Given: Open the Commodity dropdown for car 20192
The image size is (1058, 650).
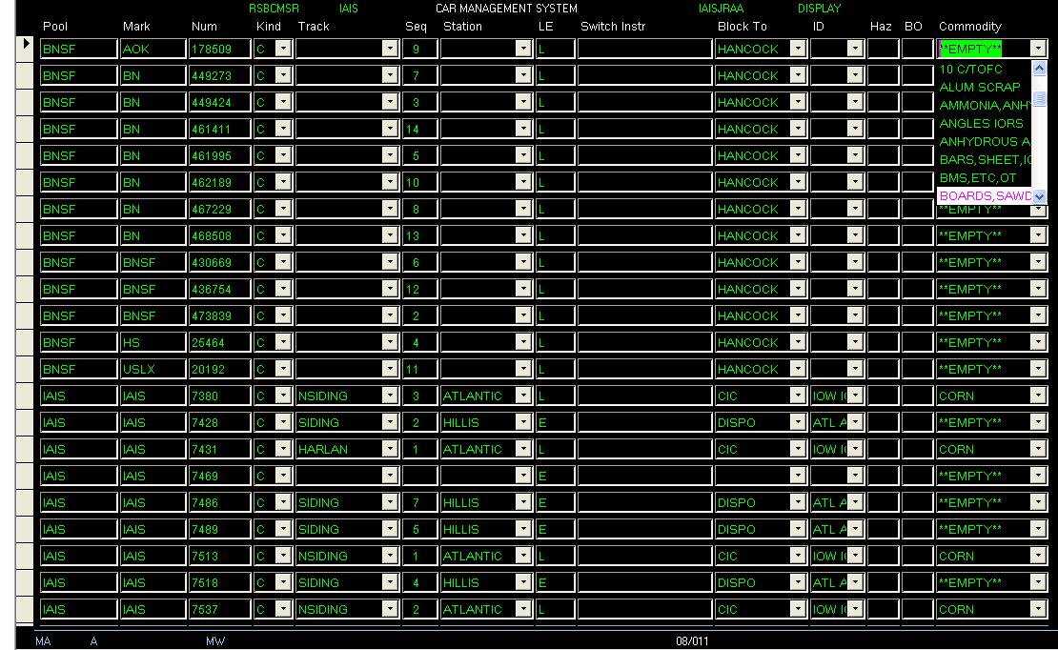Looking at the screenshot, I should (1038, 369).
